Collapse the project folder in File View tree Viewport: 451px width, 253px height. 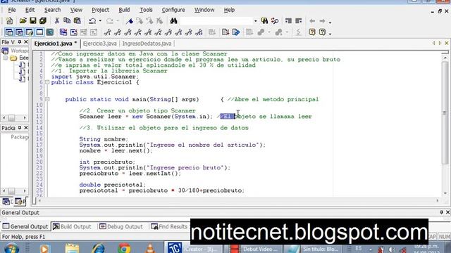tap(6, 58)
